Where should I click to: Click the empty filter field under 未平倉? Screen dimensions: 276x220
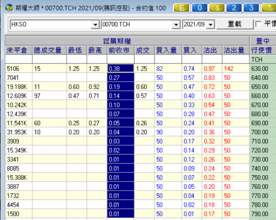tap(19, 59)
